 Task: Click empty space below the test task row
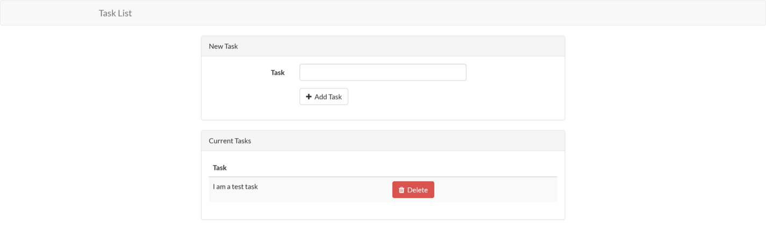click(x=383, y=210)
